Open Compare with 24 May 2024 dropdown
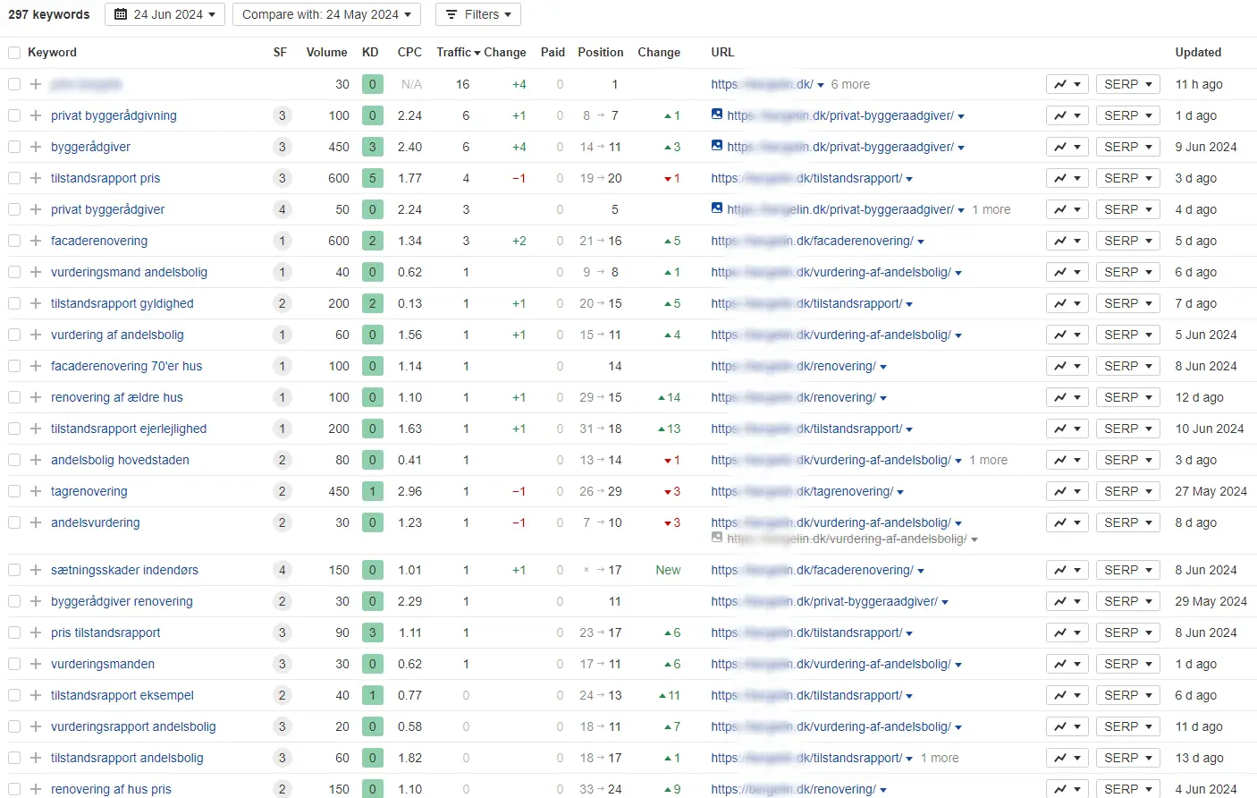Screen dimensions: 1257x798 click(x=326, y=14)
